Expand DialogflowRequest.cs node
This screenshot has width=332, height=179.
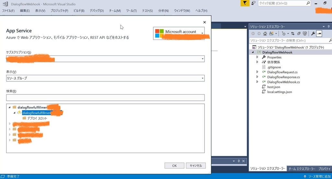click(257, 72)
